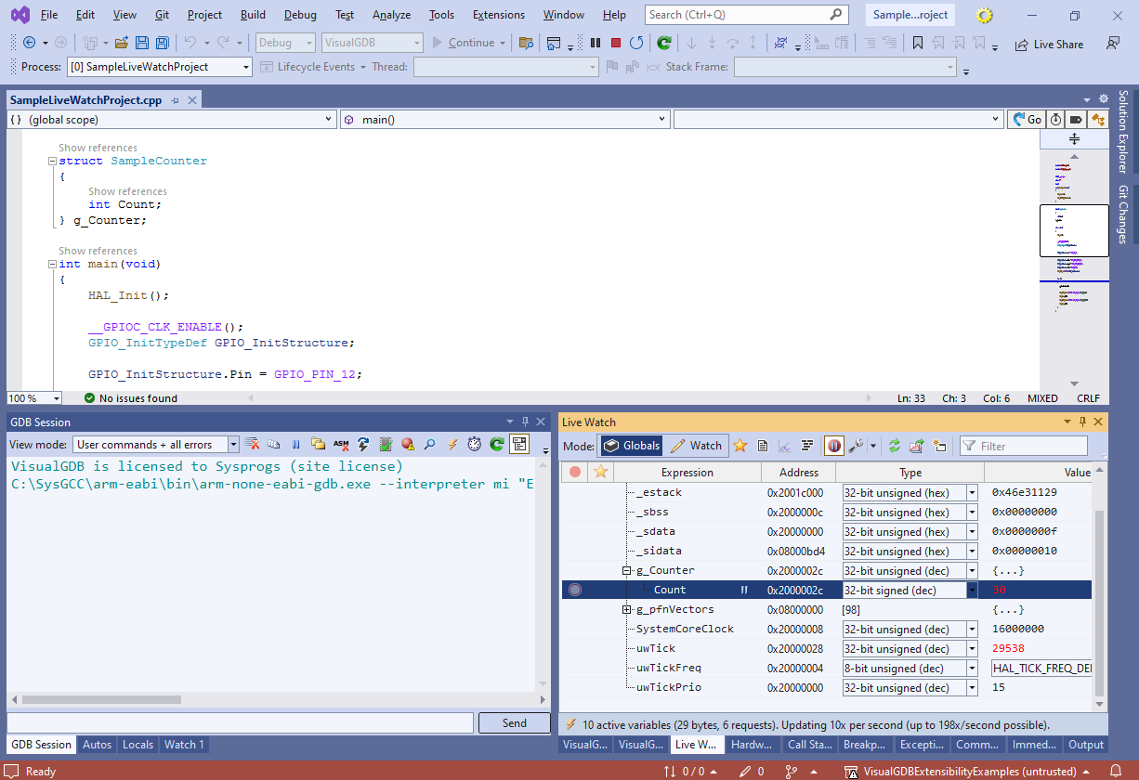This screenshot has width=1139, height=780.
Task: Click the feedback icon at top right
Action: pos(1113,43)
